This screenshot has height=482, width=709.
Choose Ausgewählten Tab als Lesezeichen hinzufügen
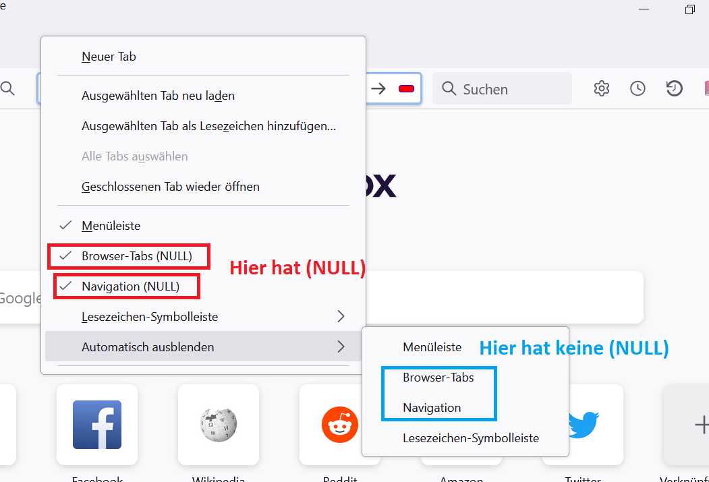click(203, 126)
